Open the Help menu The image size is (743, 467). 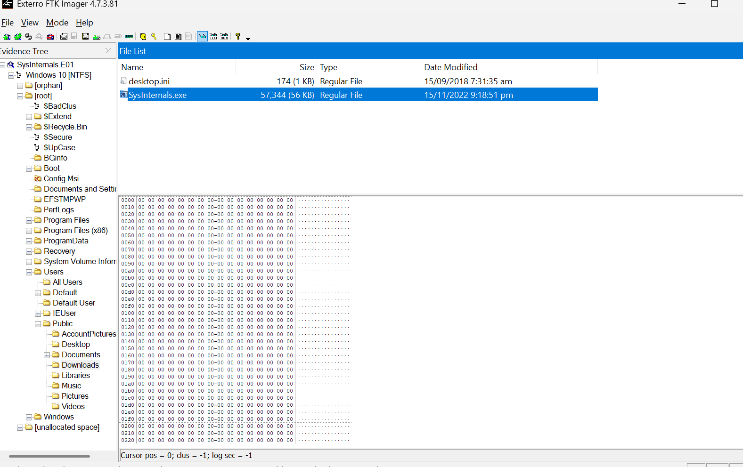point(84,23)
